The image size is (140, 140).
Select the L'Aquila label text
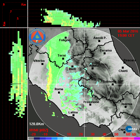tap(92, 66)
